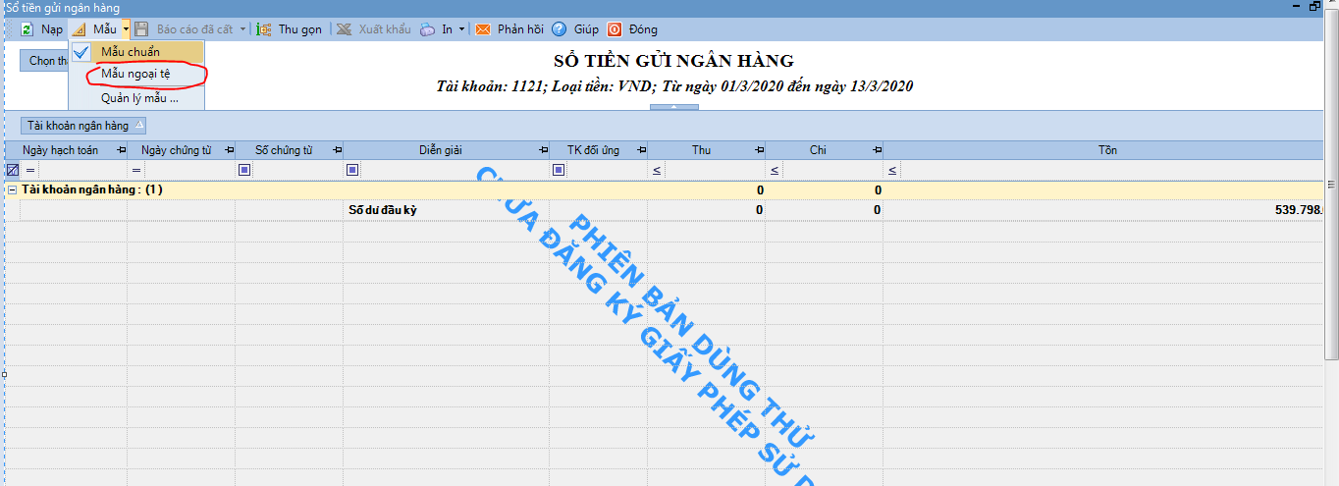Viewport: 1339px width, 486px height.
Task: Pin the TK đối ứng column
Action: coord(642,150)
